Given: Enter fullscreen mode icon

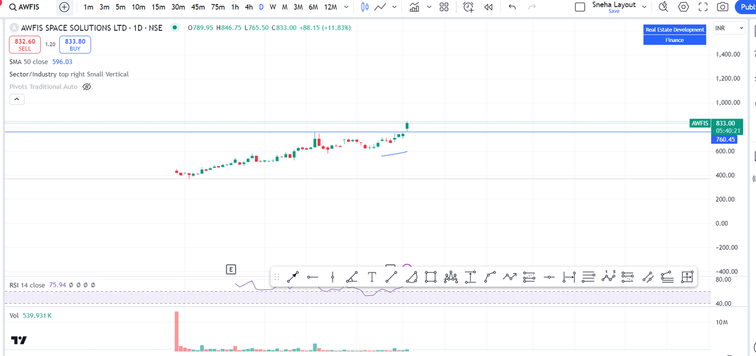Looking at the screenshot, I should coord(704,8).
